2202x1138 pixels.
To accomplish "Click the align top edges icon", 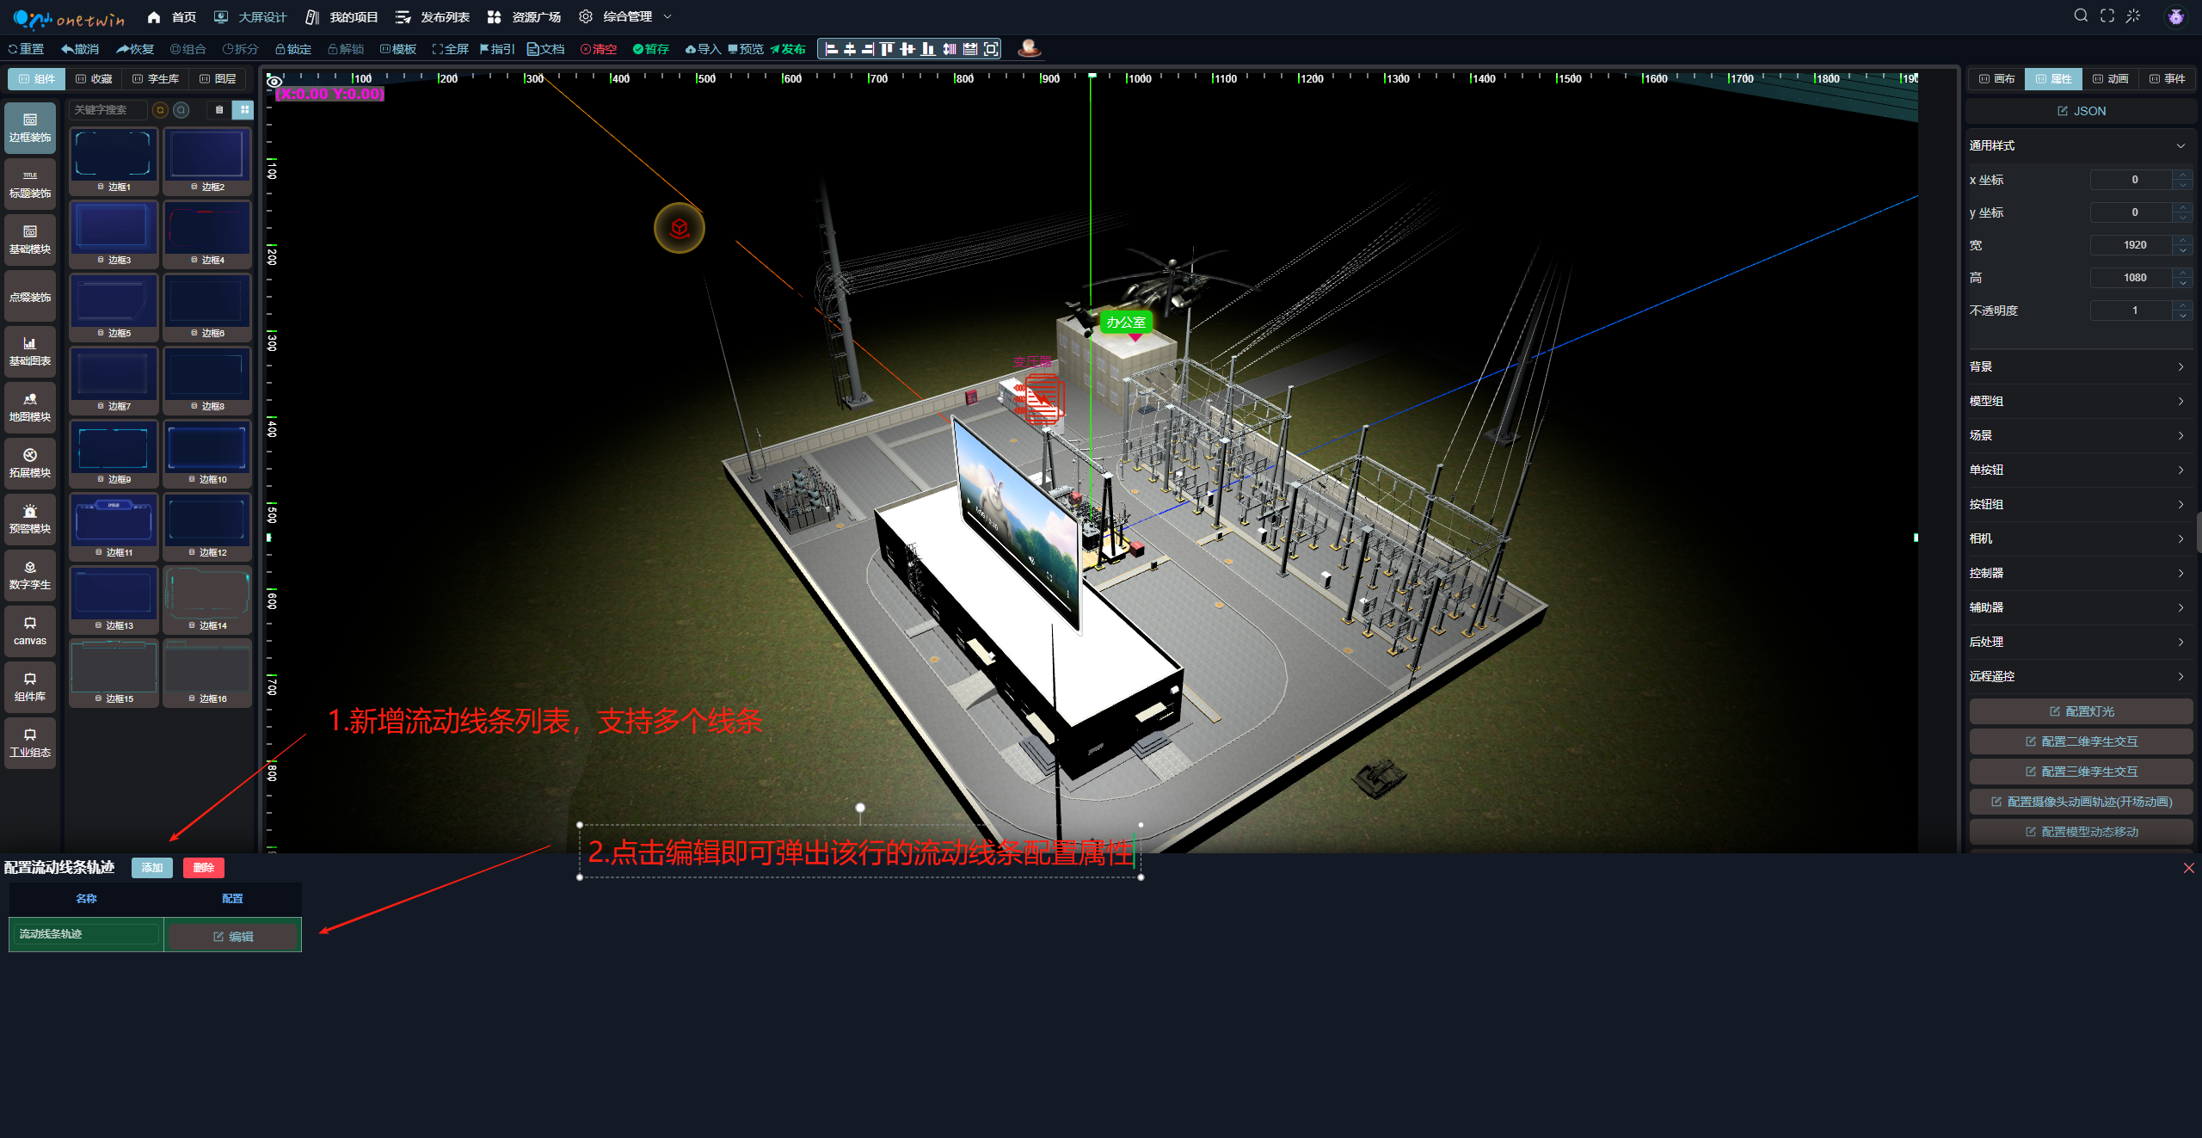I will 887,49.
